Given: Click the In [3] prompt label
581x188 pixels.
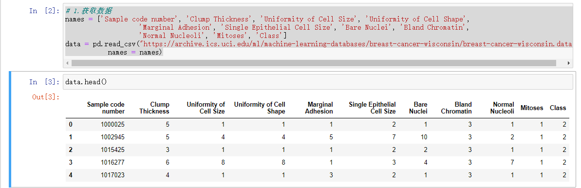Looking at the screenshot, I should pyautogui.click(x=44, y=82).
